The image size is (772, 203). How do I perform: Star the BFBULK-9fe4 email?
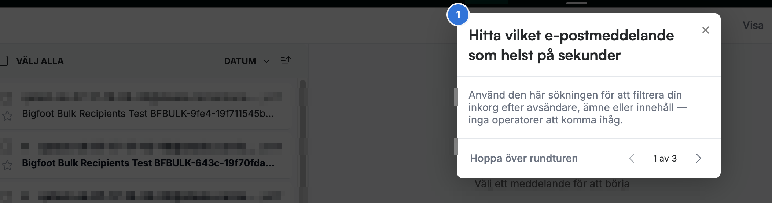7,116
